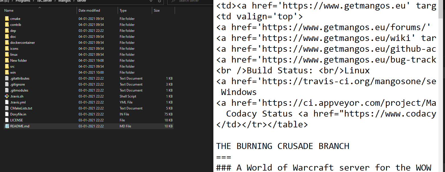The height and width of the screenshot is (172, 445).
Task: Click the '5 KB' size of CMakeLists.txt
Action: click(x=170, y=108)
